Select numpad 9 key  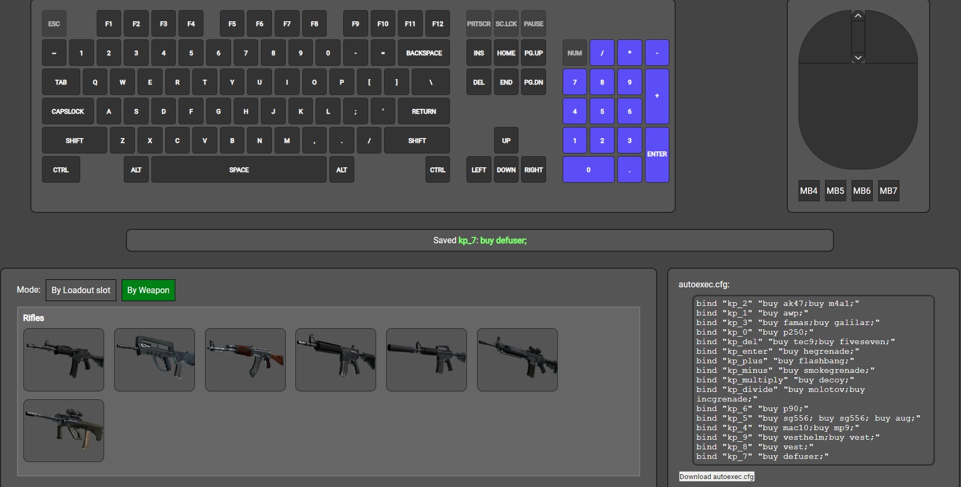click(630, 82)
